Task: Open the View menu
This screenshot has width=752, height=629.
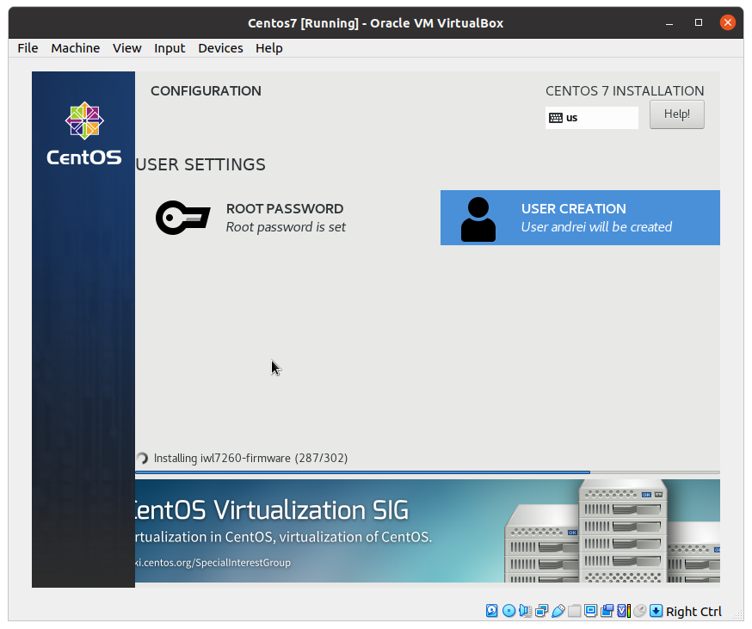Action: (x=127, y=48)
